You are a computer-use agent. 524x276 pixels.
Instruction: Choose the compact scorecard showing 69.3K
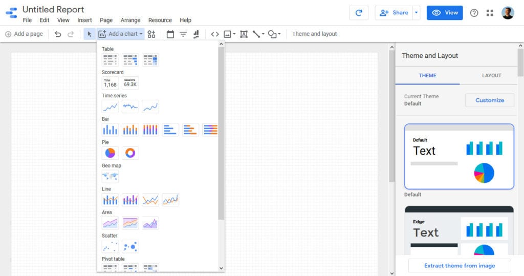(130, 83)
